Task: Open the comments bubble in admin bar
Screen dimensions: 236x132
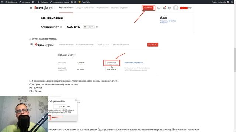Action: pos(34,2)
